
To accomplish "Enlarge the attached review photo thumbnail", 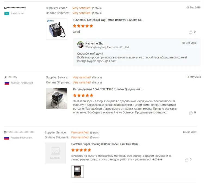I will [78, 172].
